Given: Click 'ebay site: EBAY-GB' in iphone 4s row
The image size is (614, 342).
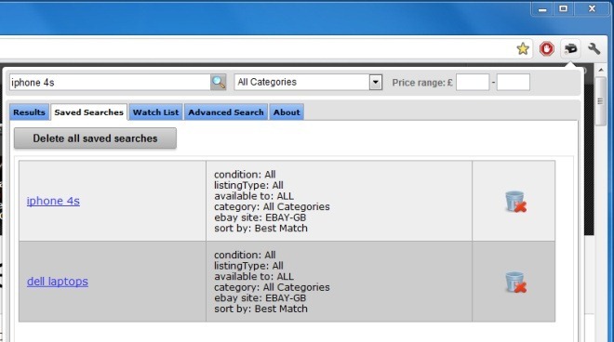Looking at the screenshot, I should [260, 217].
